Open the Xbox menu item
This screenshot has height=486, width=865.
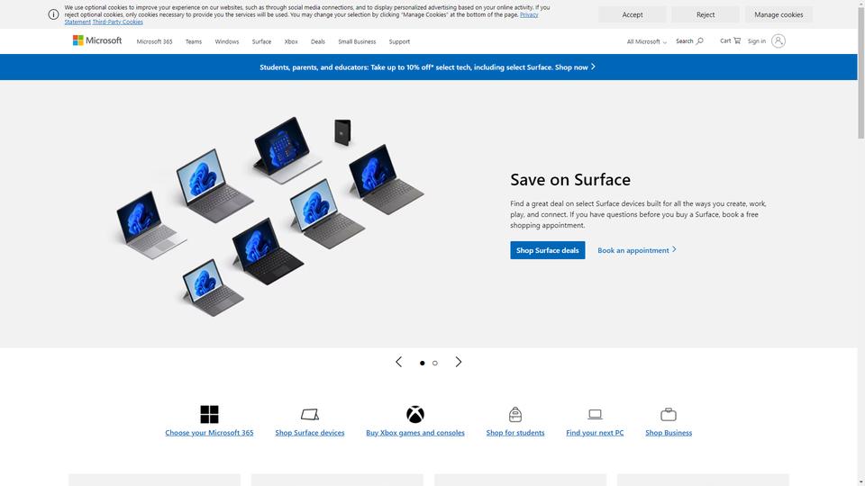click(291, 42)
